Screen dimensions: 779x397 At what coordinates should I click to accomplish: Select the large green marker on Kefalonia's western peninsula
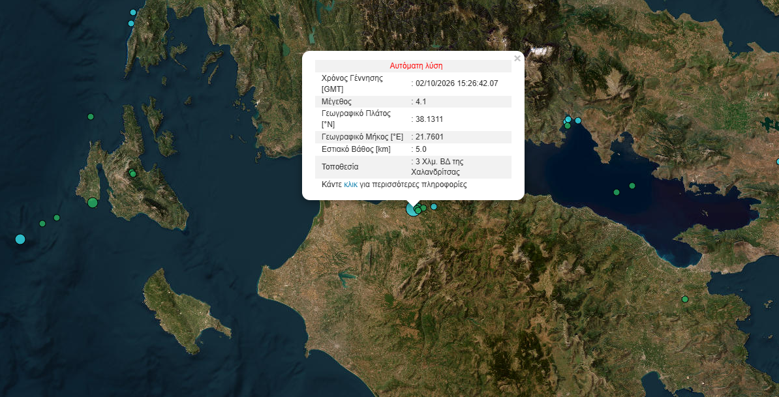[x=93, y=203]
